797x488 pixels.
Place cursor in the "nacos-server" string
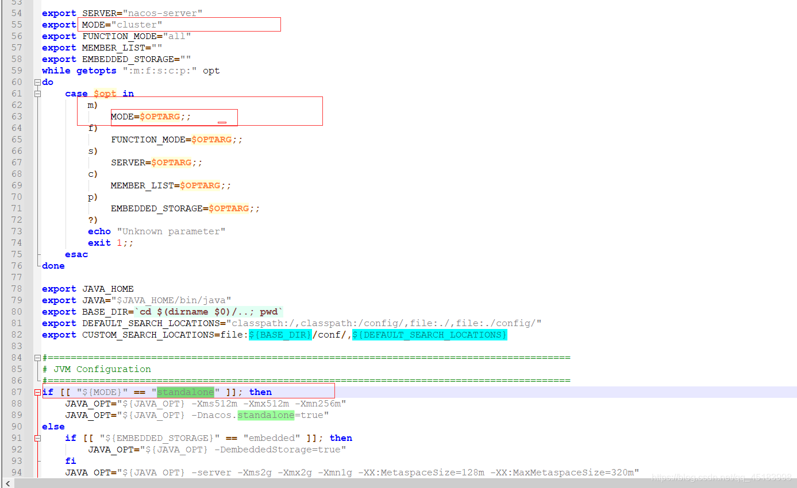pyautogui.click(x=163, y=13)
